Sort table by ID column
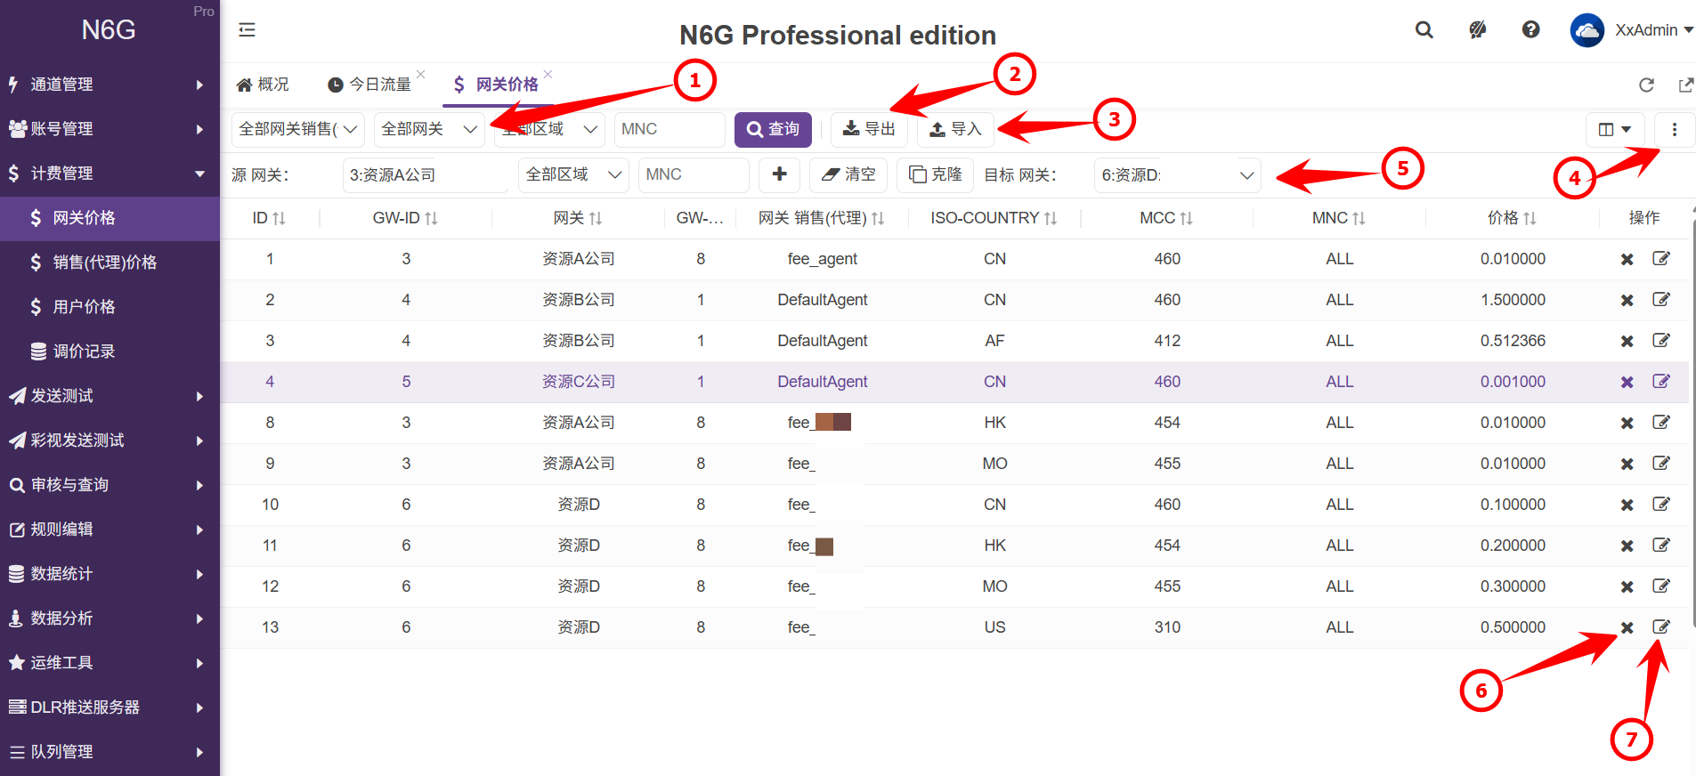 279,218
